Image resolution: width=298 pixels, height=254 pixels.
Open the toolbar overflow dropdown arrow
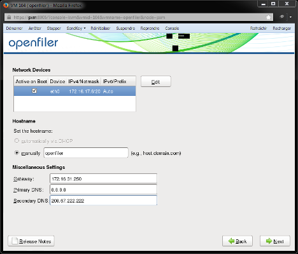coord(290,17)
